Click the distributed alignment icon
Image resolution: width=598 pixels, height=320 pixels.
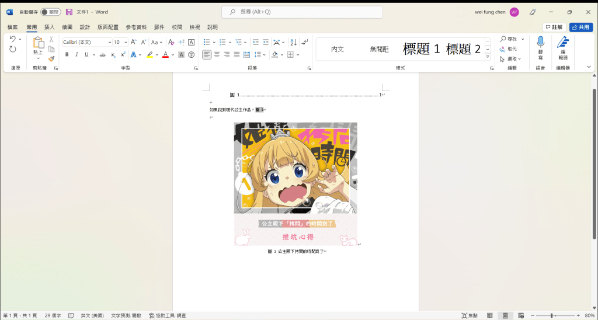coord(247,55)
